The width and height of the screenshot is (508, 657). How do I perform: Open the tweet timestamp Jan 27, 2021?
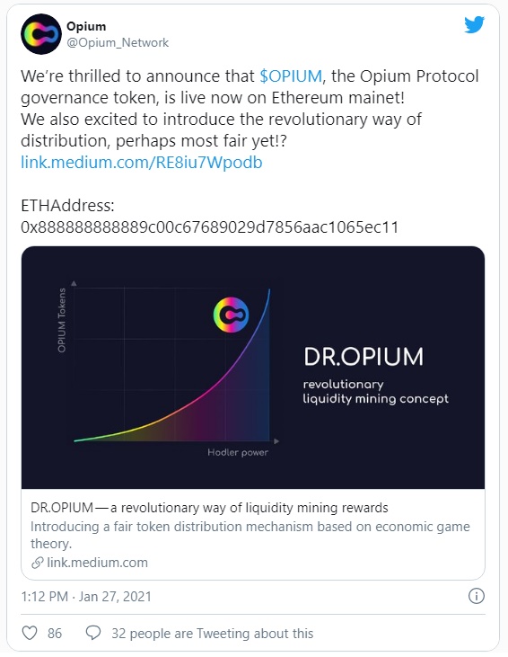click(86, 596)
